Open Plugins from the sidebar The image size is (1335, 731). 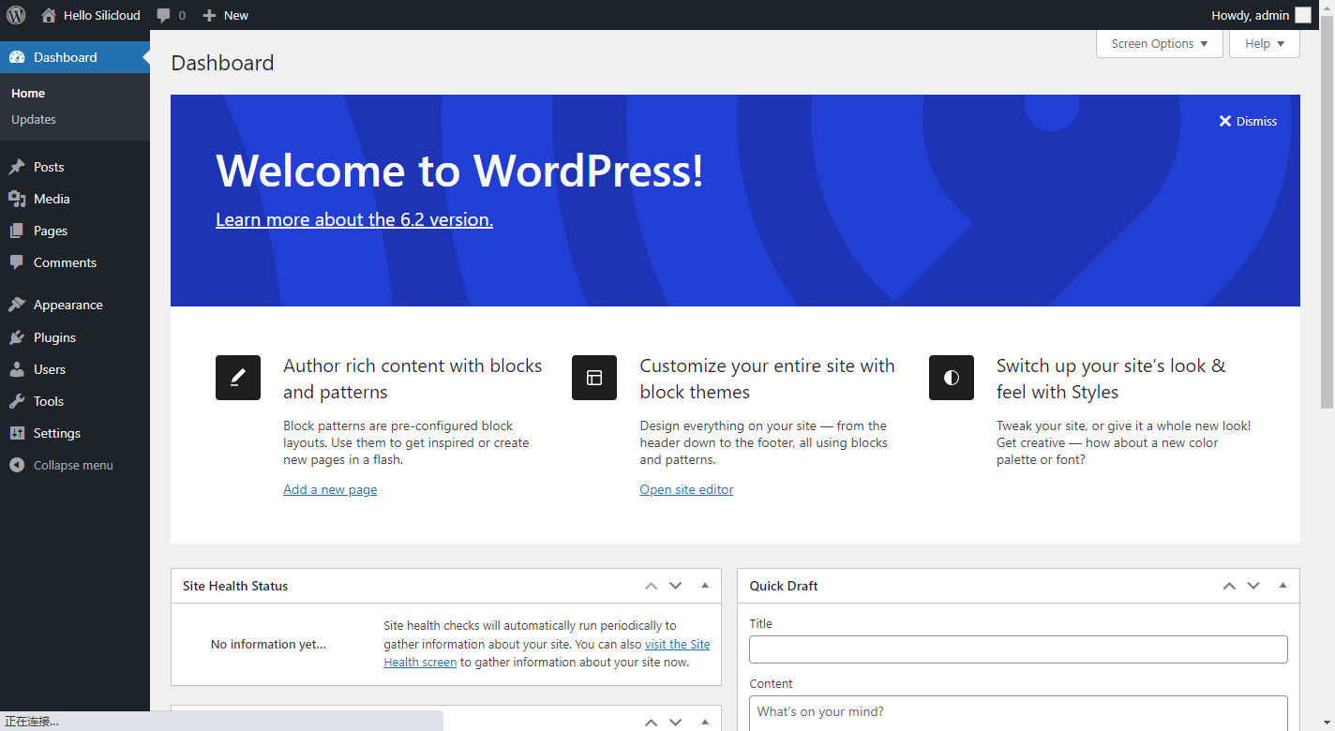coord(54,337)
